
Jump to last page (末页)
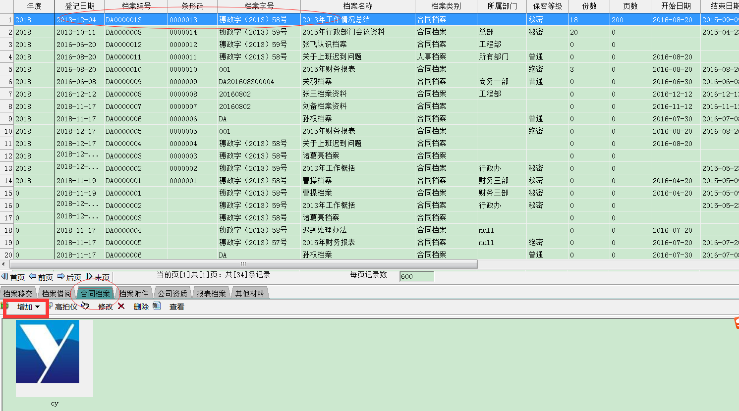(98, 277)
